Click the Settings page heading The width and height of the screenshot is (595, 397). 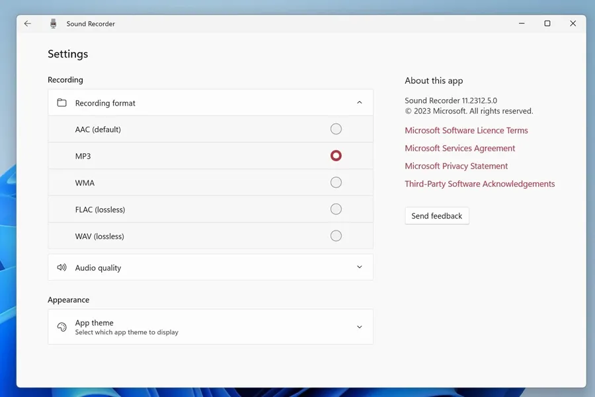pos(68,54)
